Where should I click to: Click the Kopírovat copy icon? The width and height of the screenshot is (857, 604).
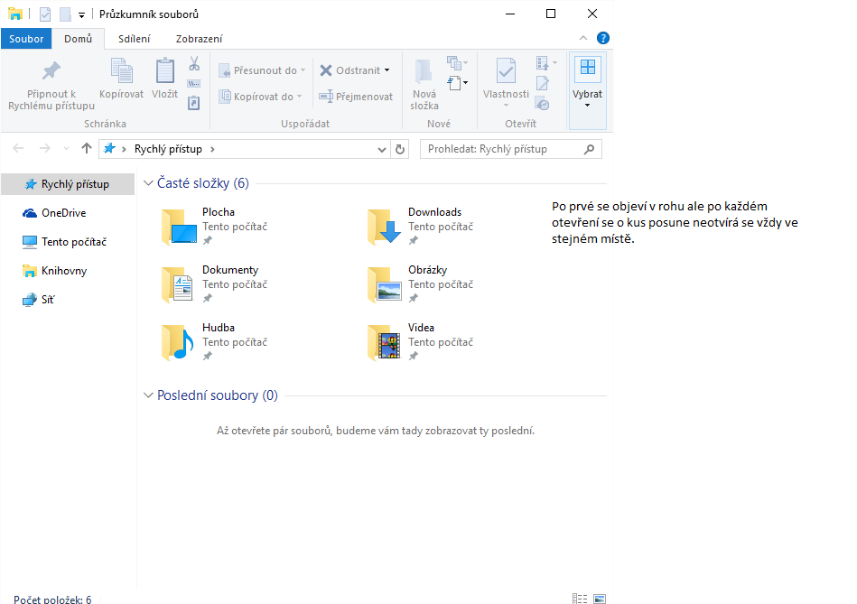pyautogui.click(x=121, y=71)
